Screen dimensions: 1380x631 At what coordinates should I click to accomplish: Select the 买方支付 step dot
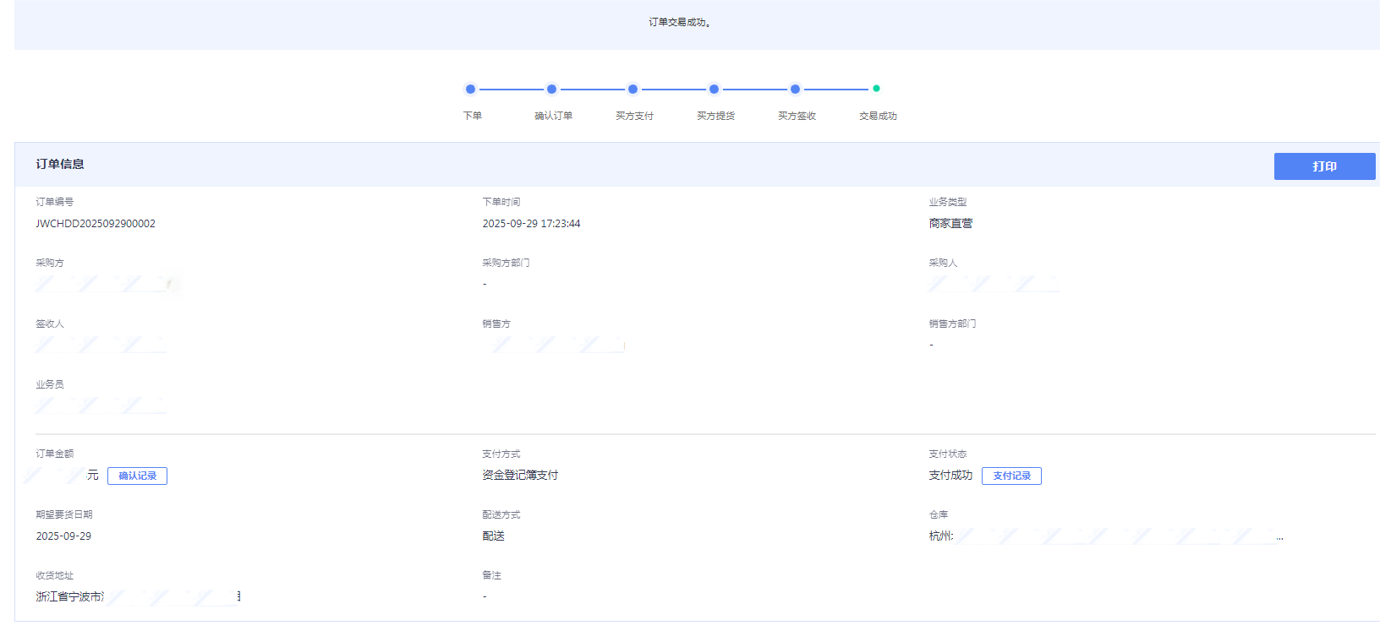point(632,89)
